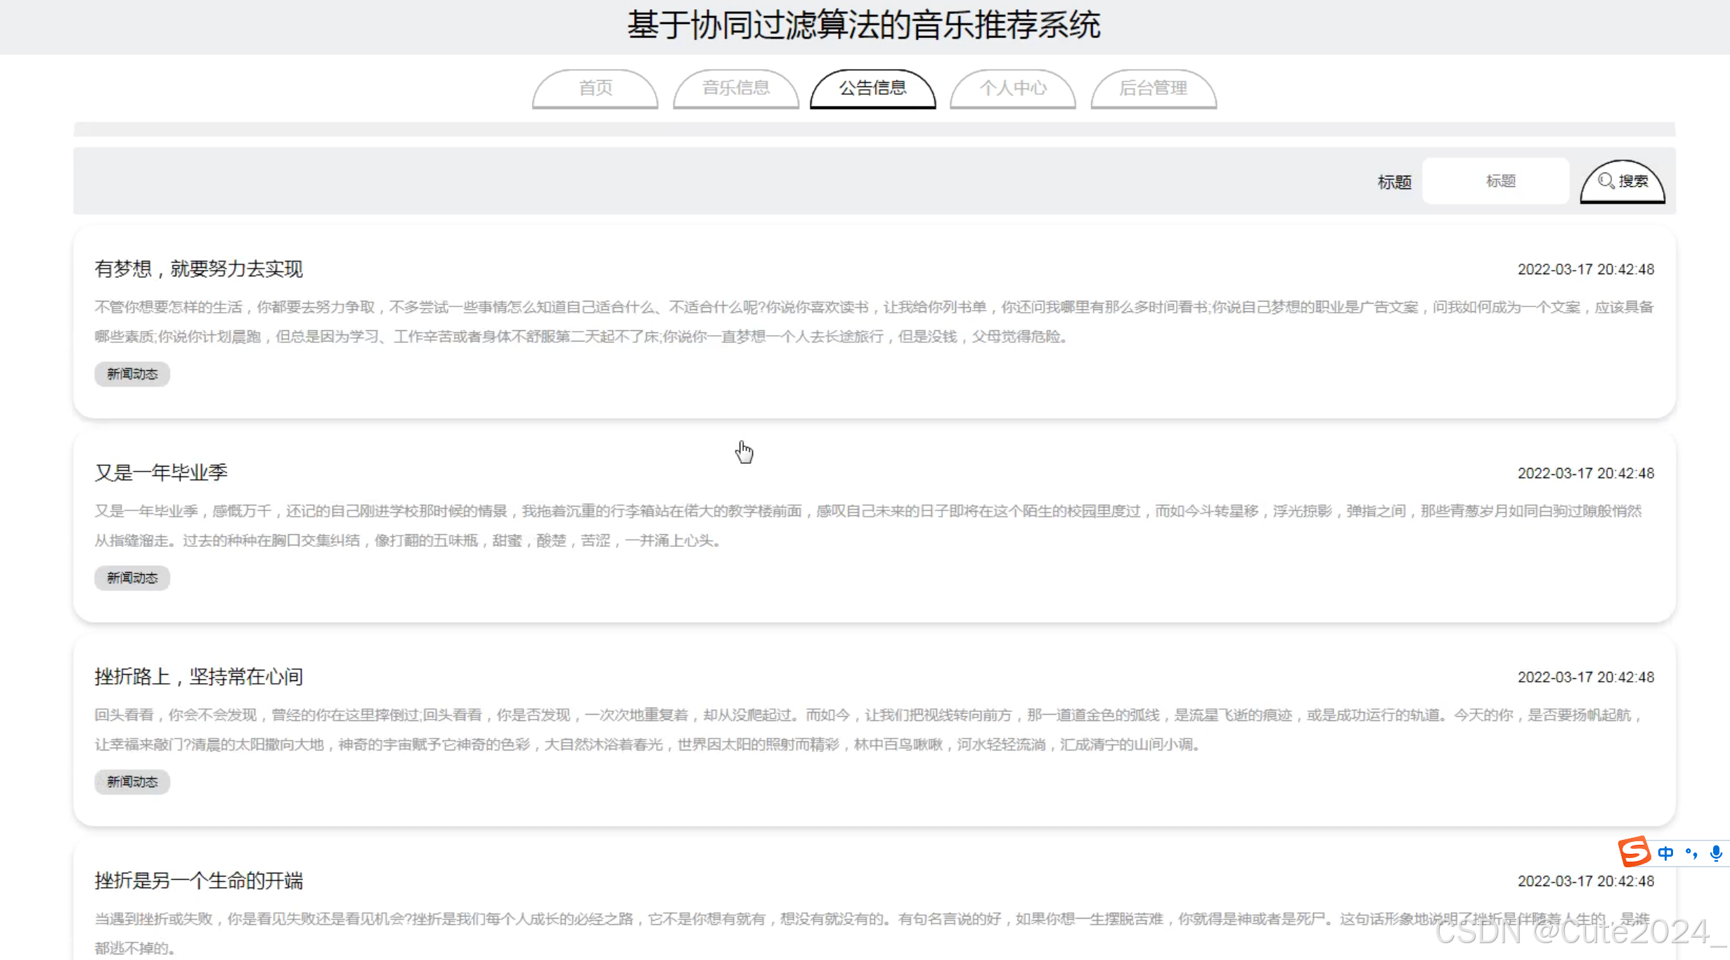
Task: Open the 音乐信息 tab
Action: [736, 89]
